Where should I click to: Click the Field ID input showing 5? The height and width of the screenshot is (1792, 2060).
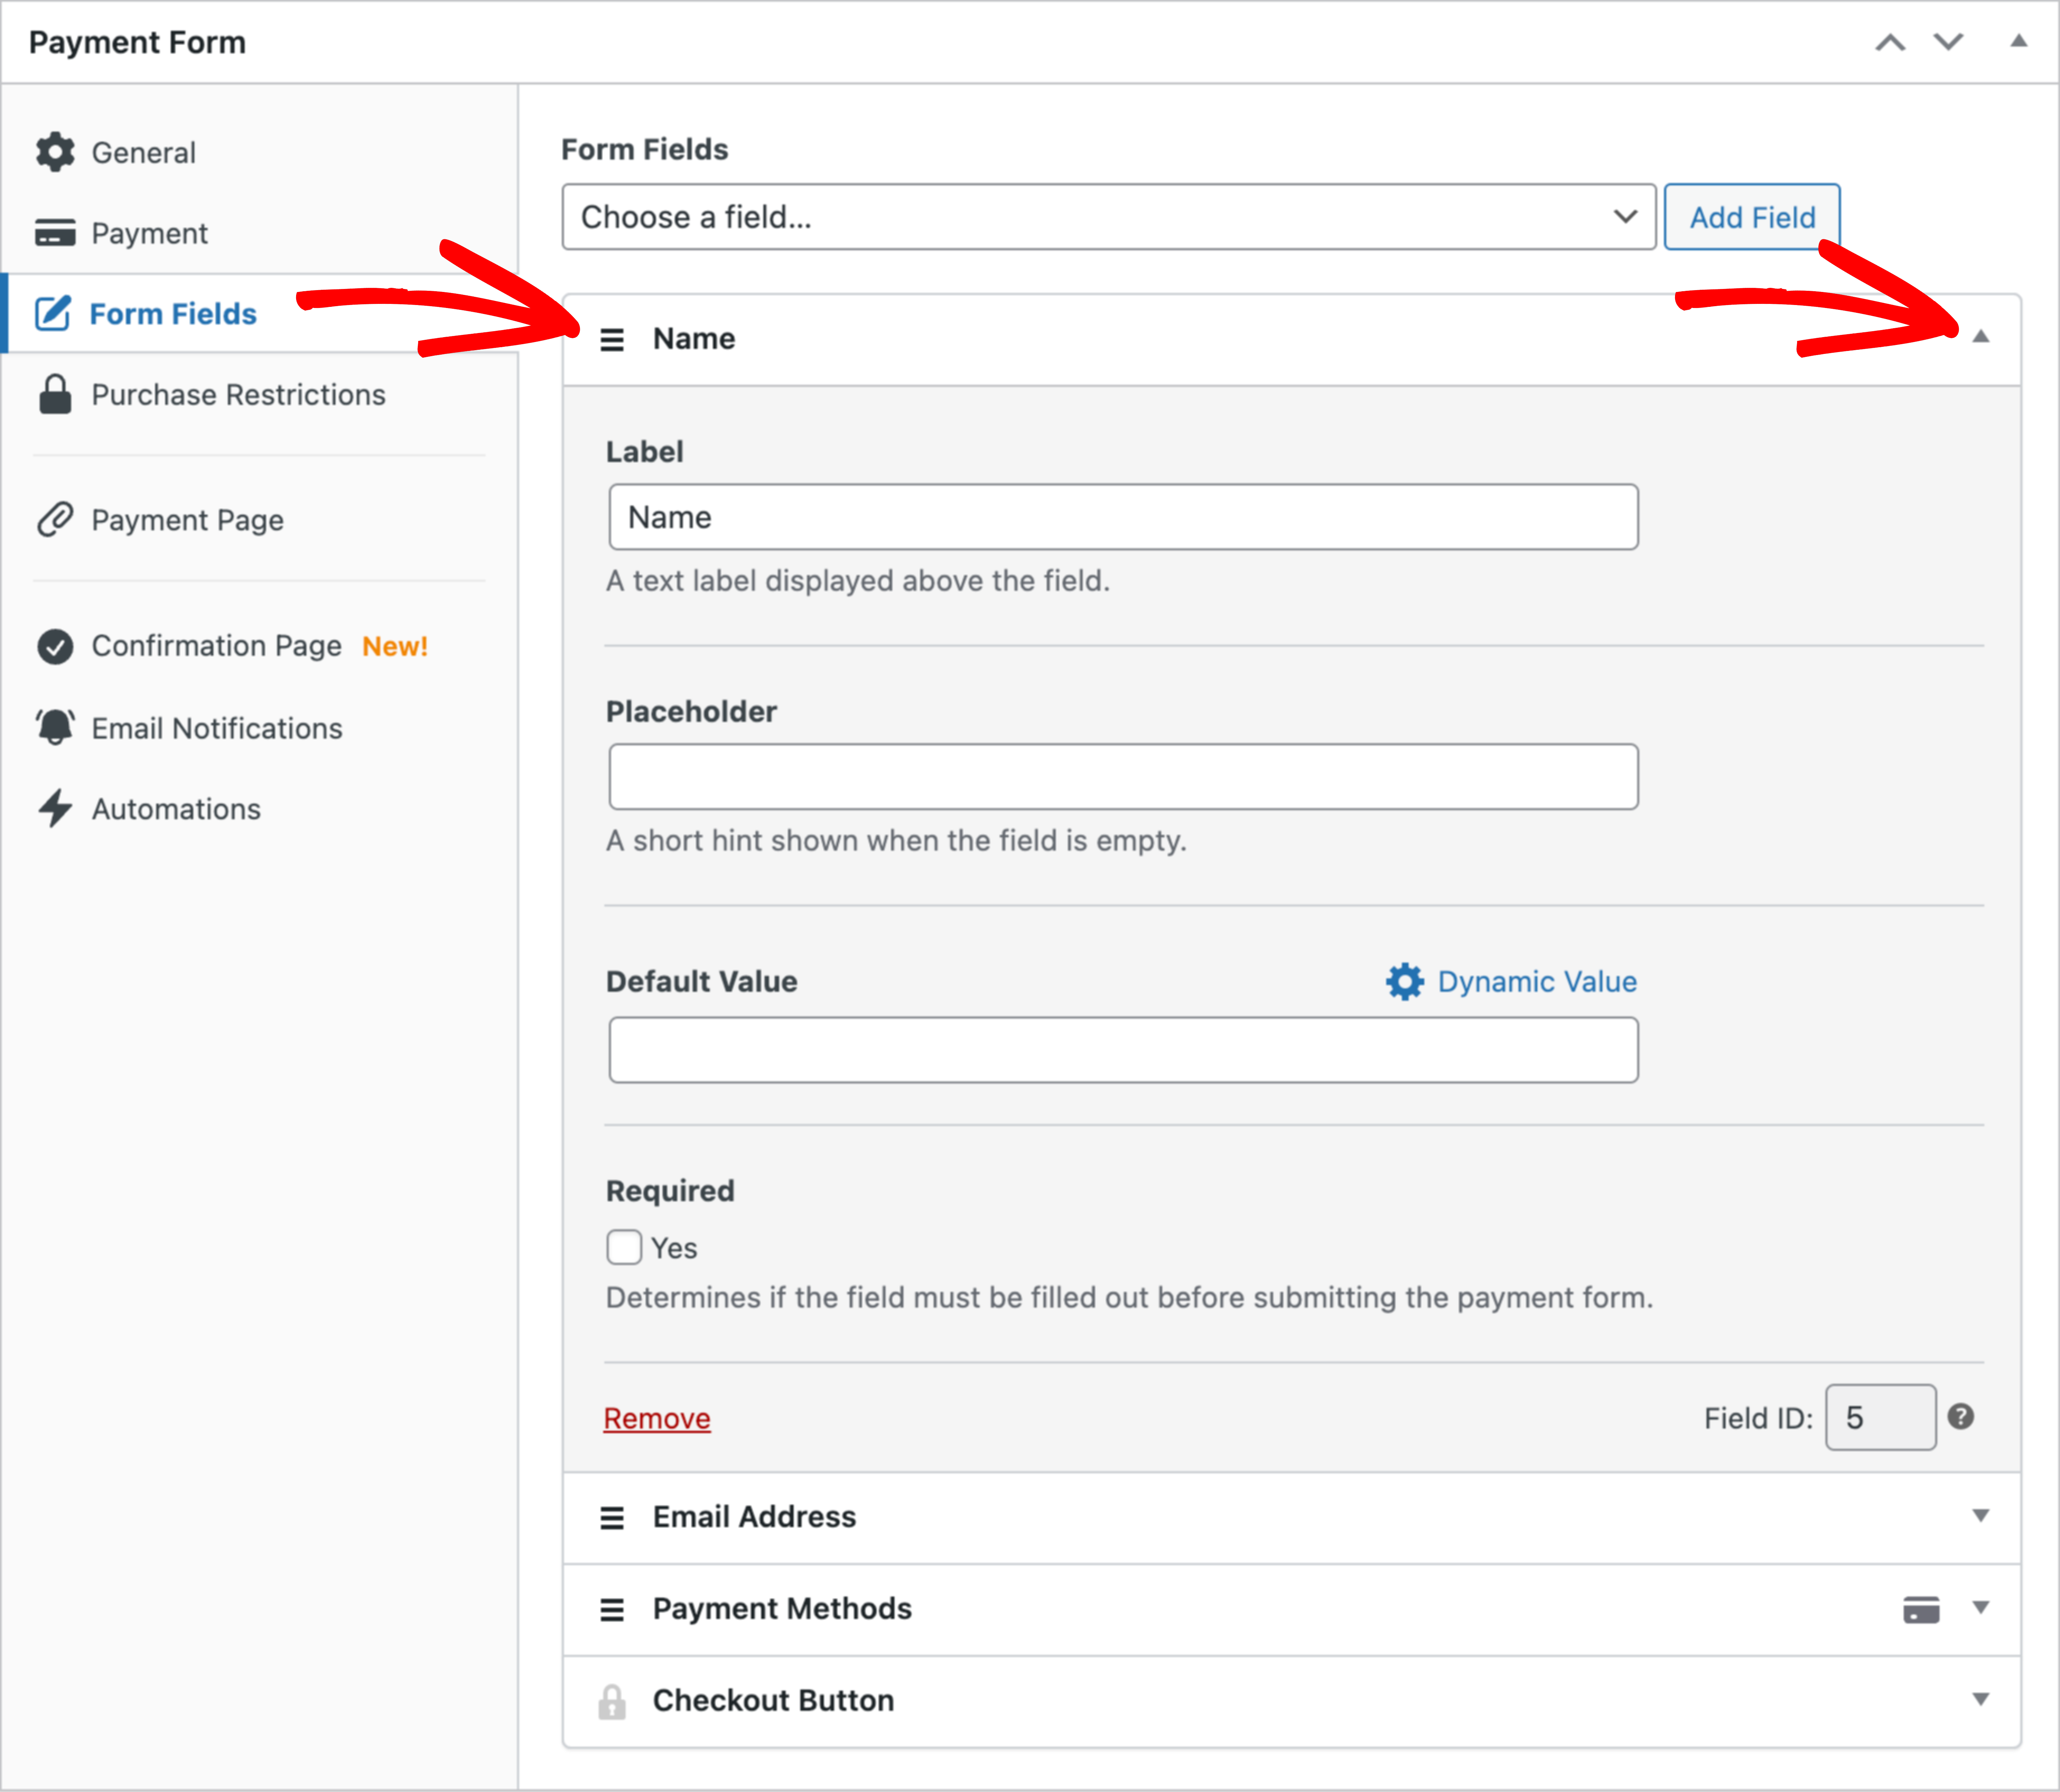(1881, 1417)
